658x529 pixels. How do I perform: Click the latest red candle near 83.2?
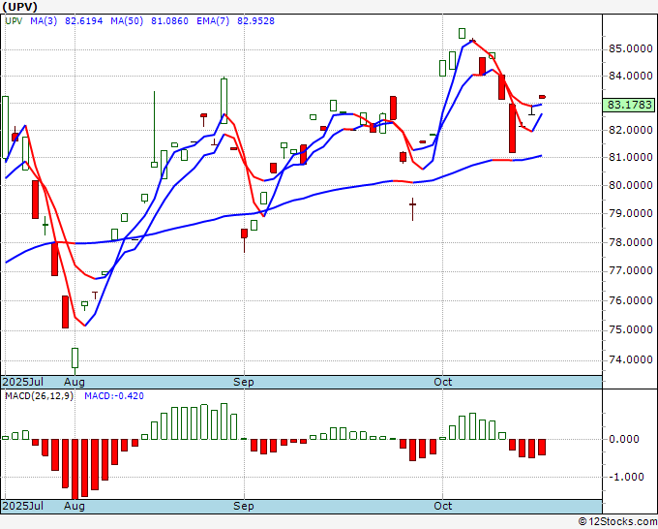542,97
